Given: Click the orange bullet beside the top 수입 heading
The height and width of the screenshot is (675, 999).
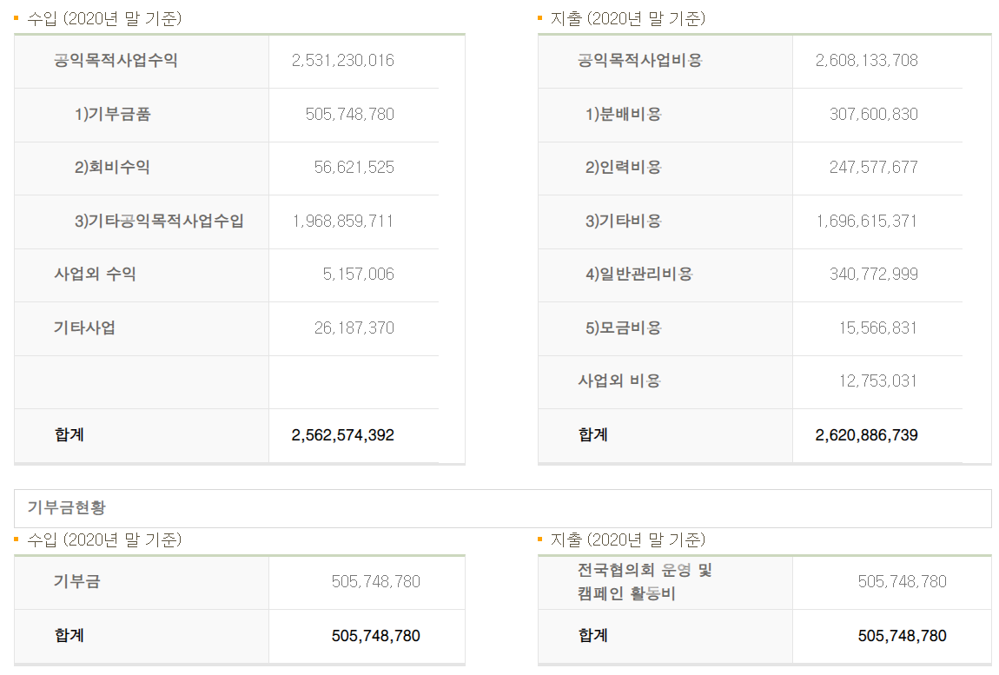Looking at the screenshot, I should click(x=17, y=18).
